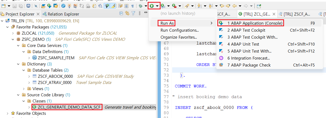Toggle Show Whitespace Characters pilcrow icon
The height and width of the screenshot is (118, 326).
pyautogui.click(x=133, y=6)
